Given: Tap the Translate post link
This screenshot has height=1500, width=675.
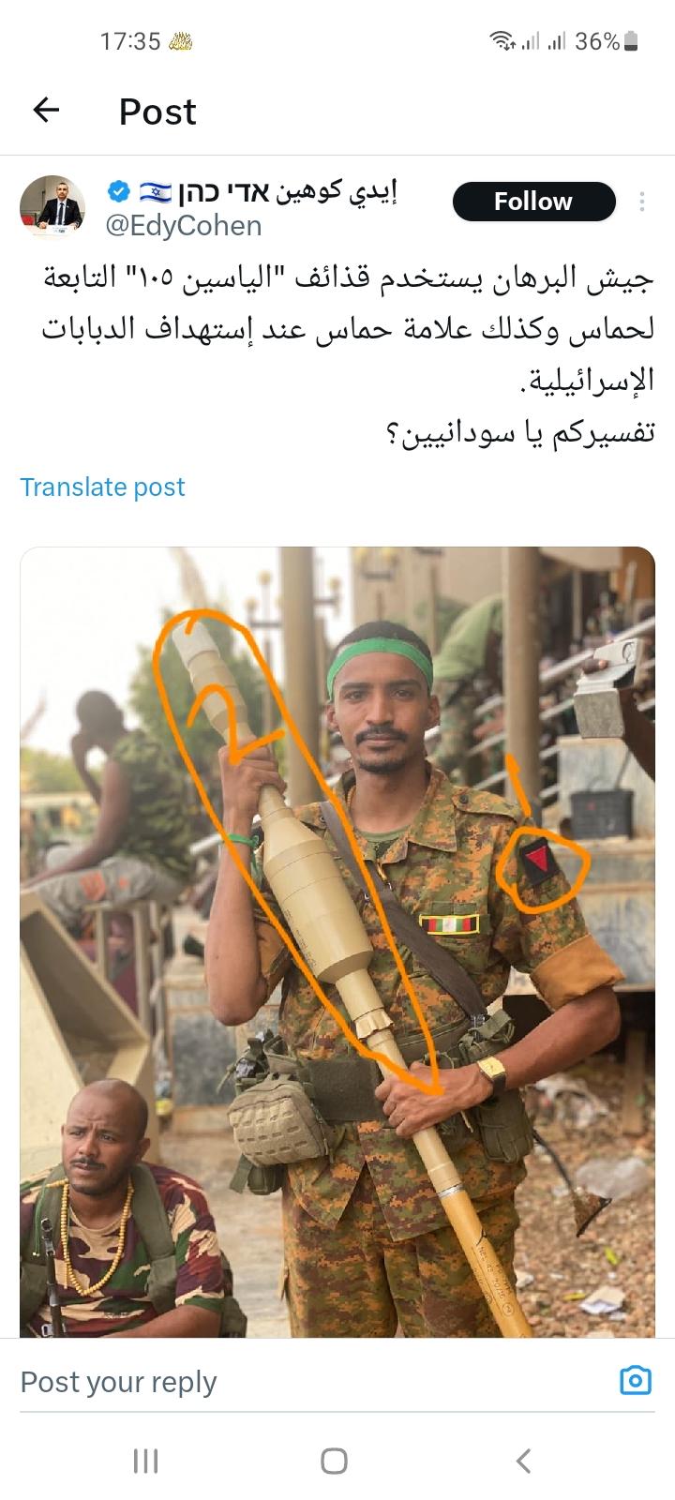Looking at the screenshot, I should [103, 487].
